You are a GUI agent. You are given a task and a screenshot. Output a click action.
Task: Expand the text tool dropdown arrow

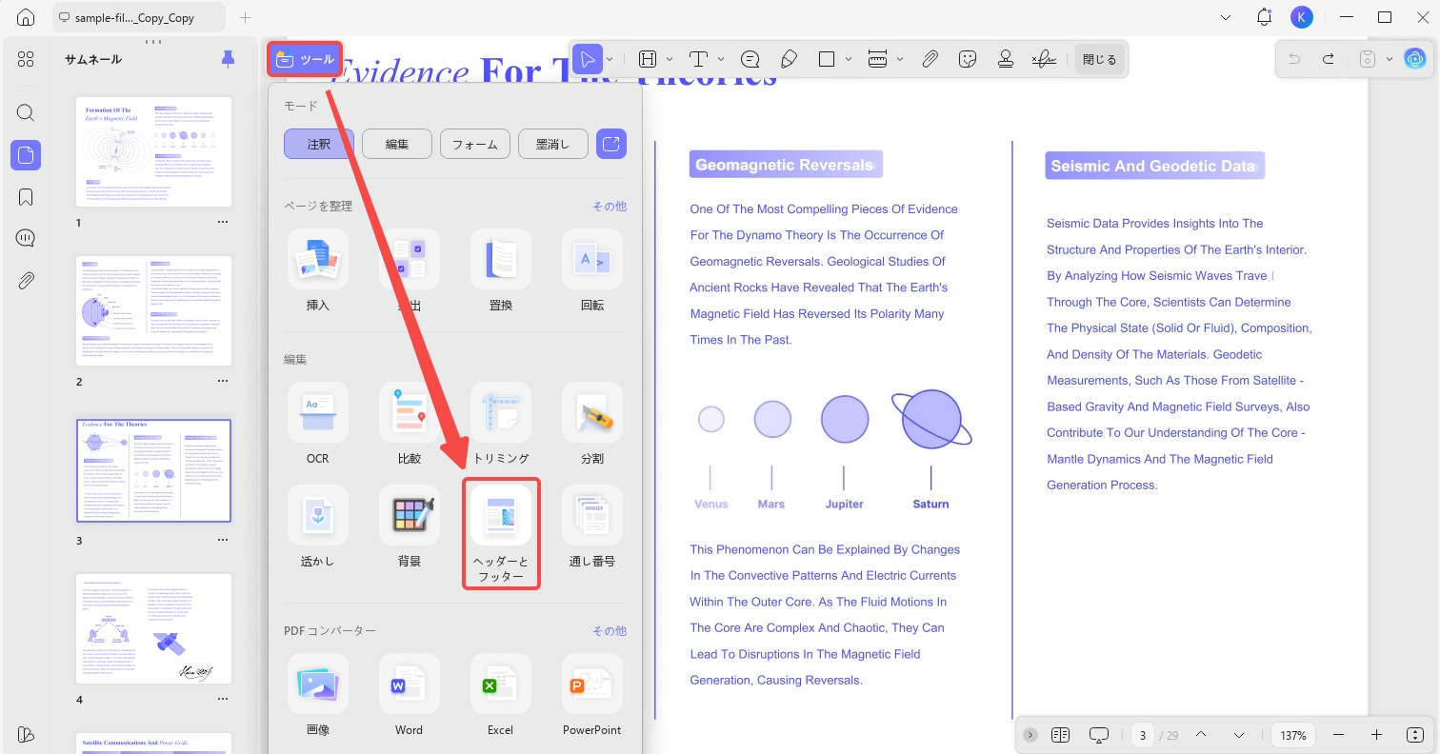point(721,59)
